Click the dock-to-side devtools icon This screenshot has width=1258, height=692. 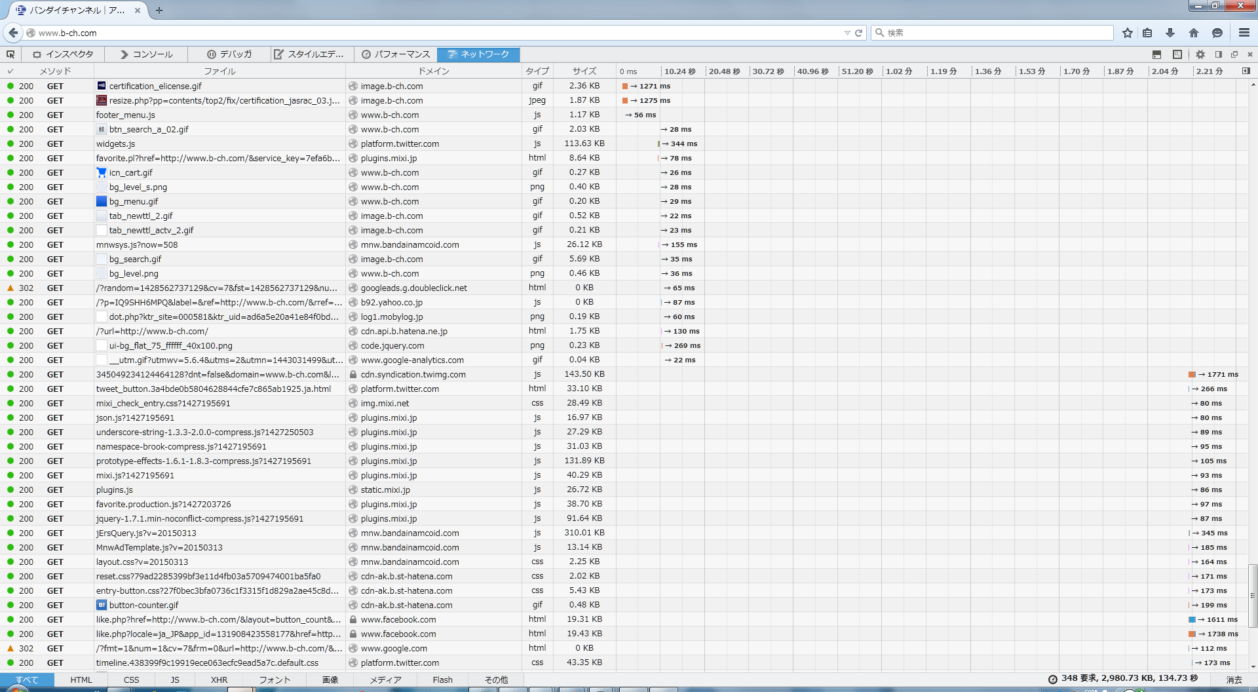pos(1219,54)
